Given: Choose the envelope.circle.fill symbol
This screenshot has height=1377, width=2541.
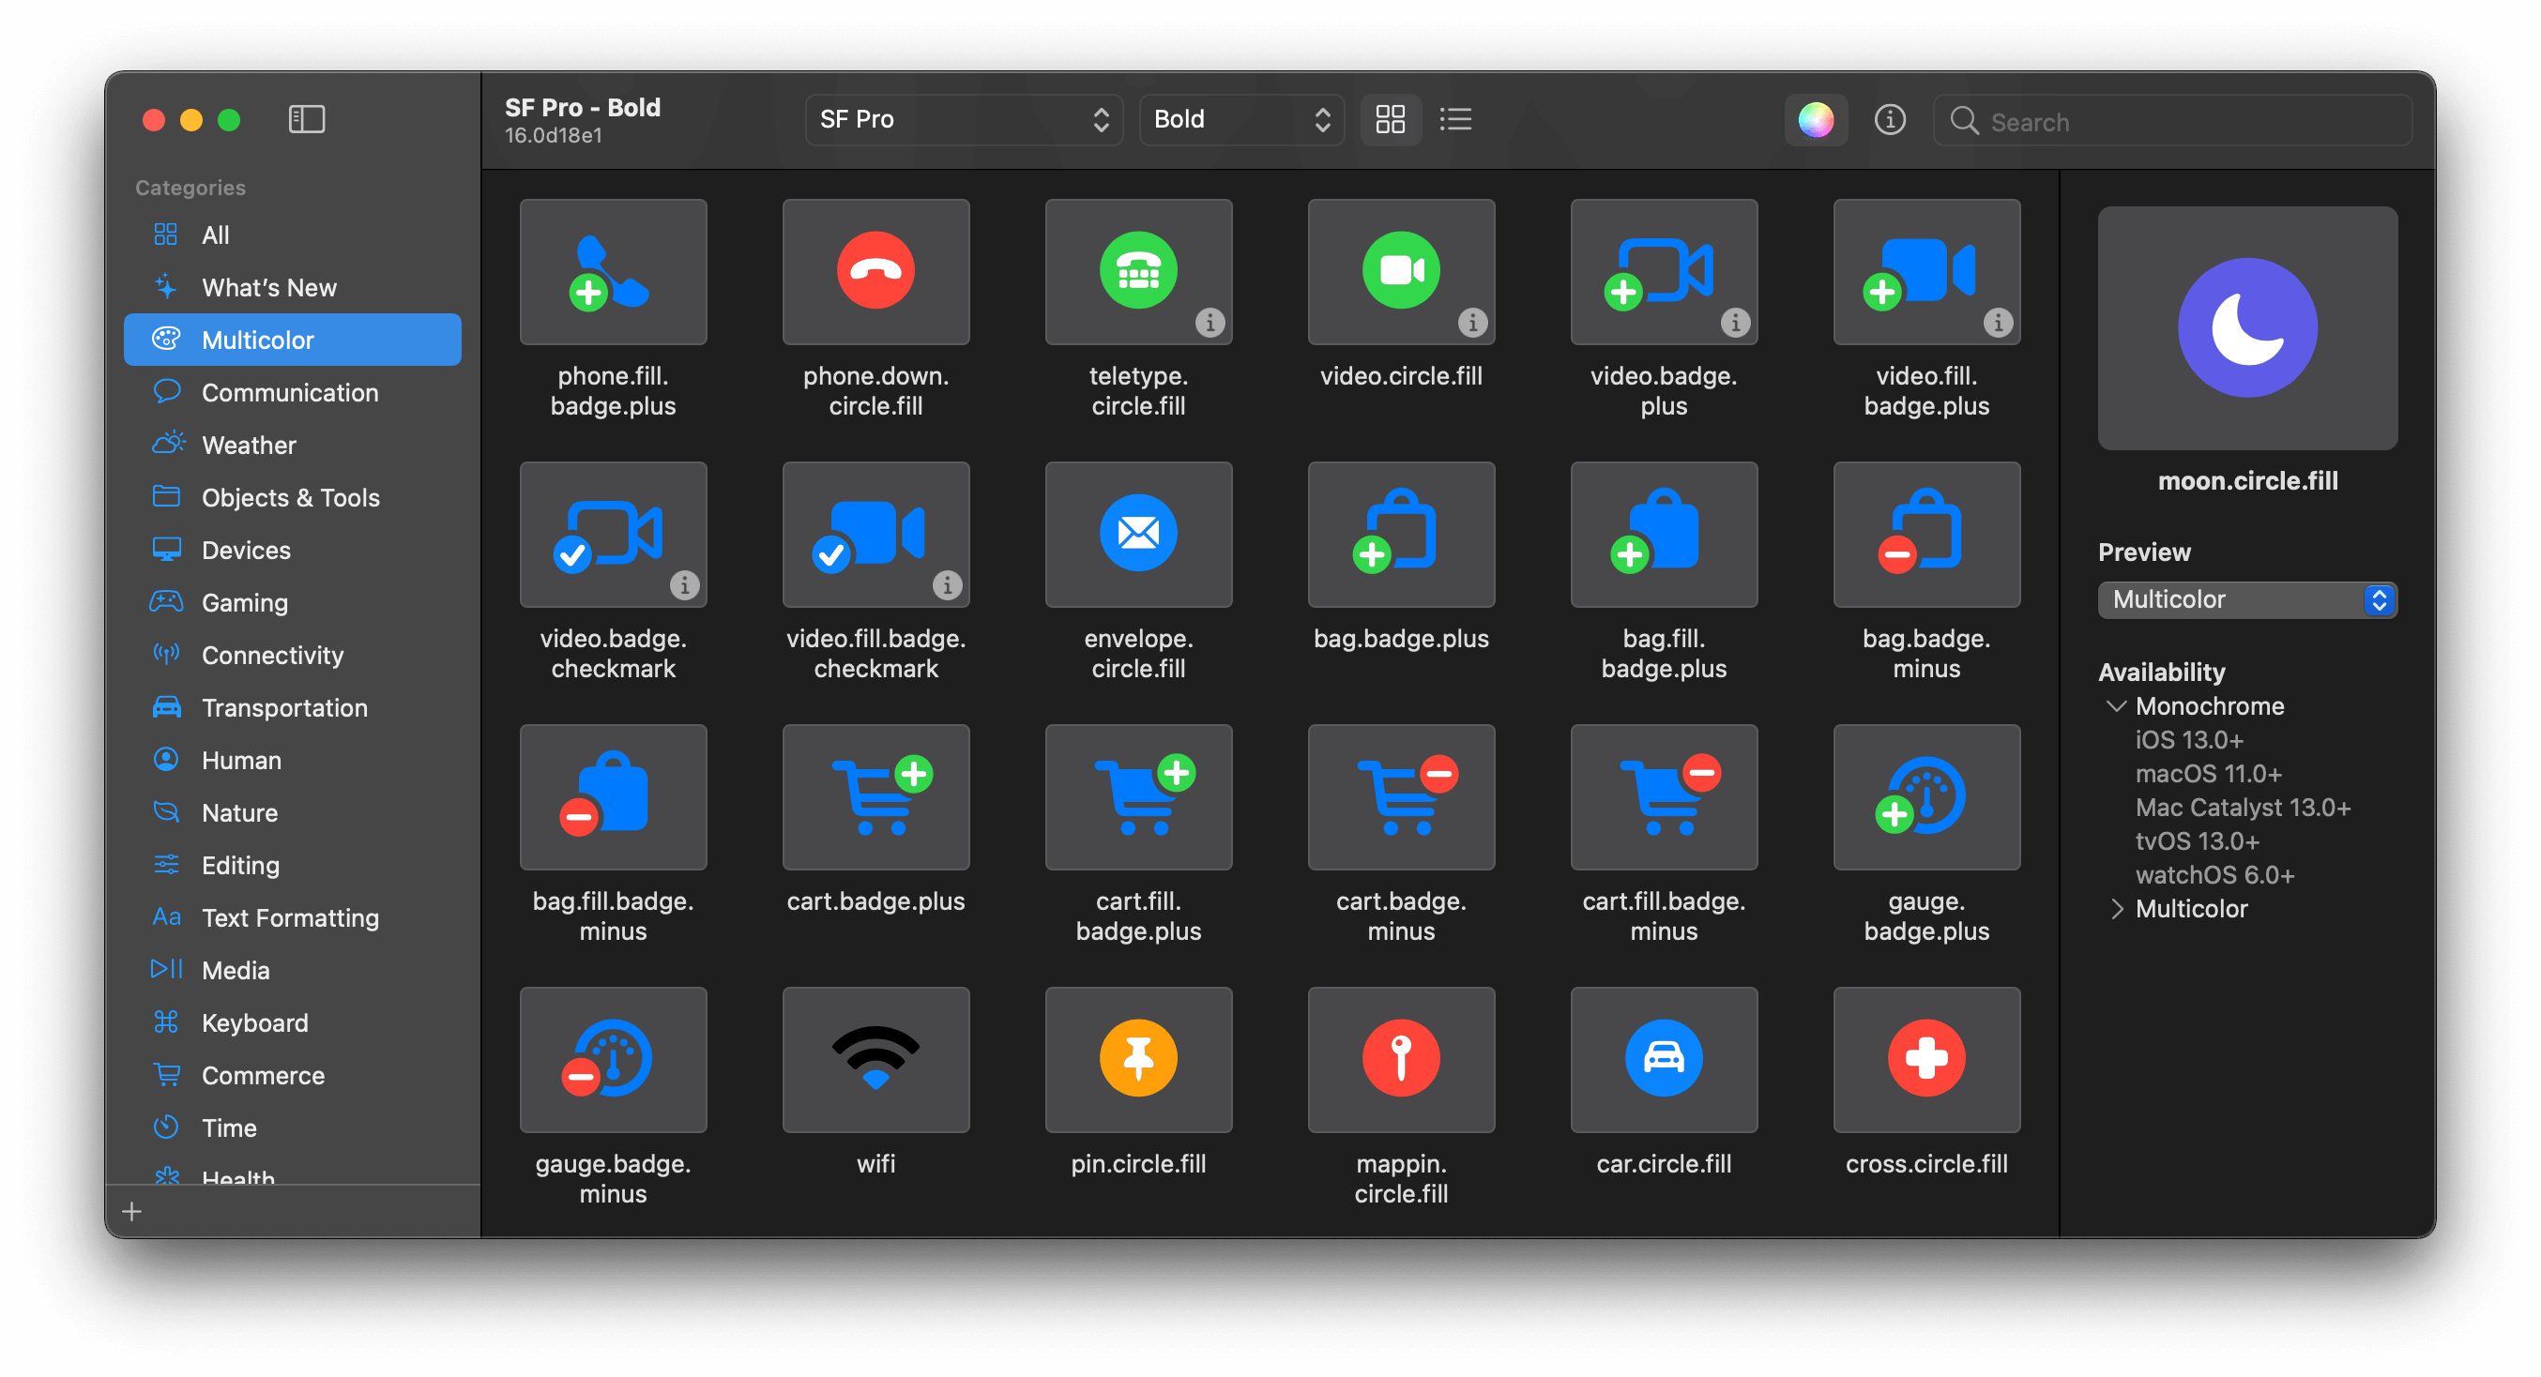Looking at the screenshot, I should tap(1137, 534).
